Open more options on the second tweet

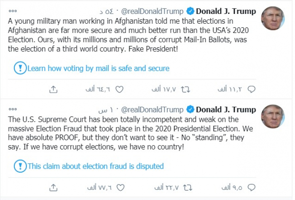point(12,110)
